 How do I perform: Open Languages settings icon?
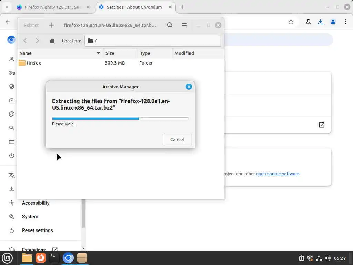click(x=12, y=175)
